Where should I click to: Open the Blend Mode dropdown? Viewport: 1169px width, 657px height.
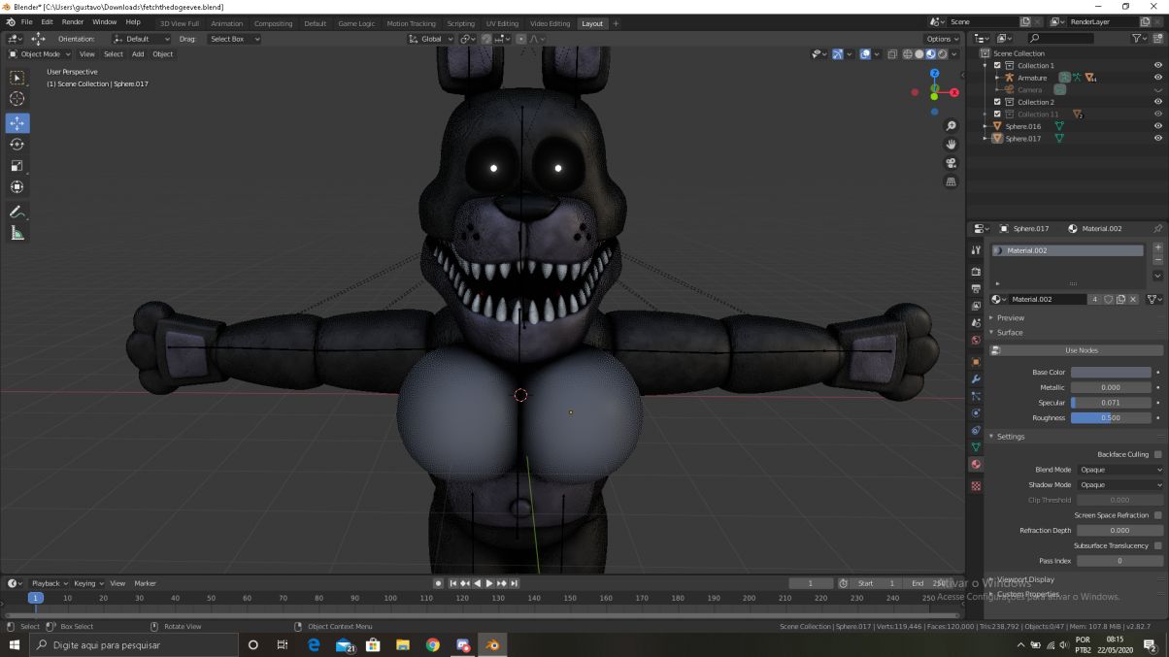[x=1120, y=470]
